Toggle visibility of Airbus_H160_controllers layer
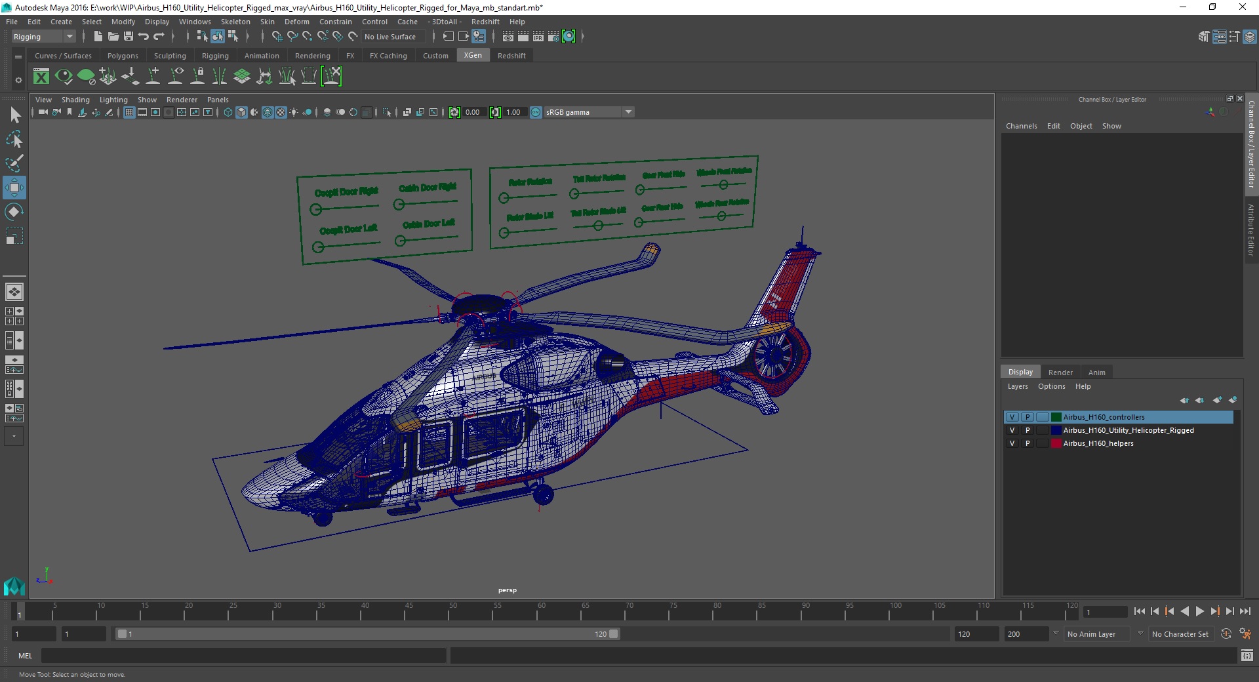 coord(1012,417)
